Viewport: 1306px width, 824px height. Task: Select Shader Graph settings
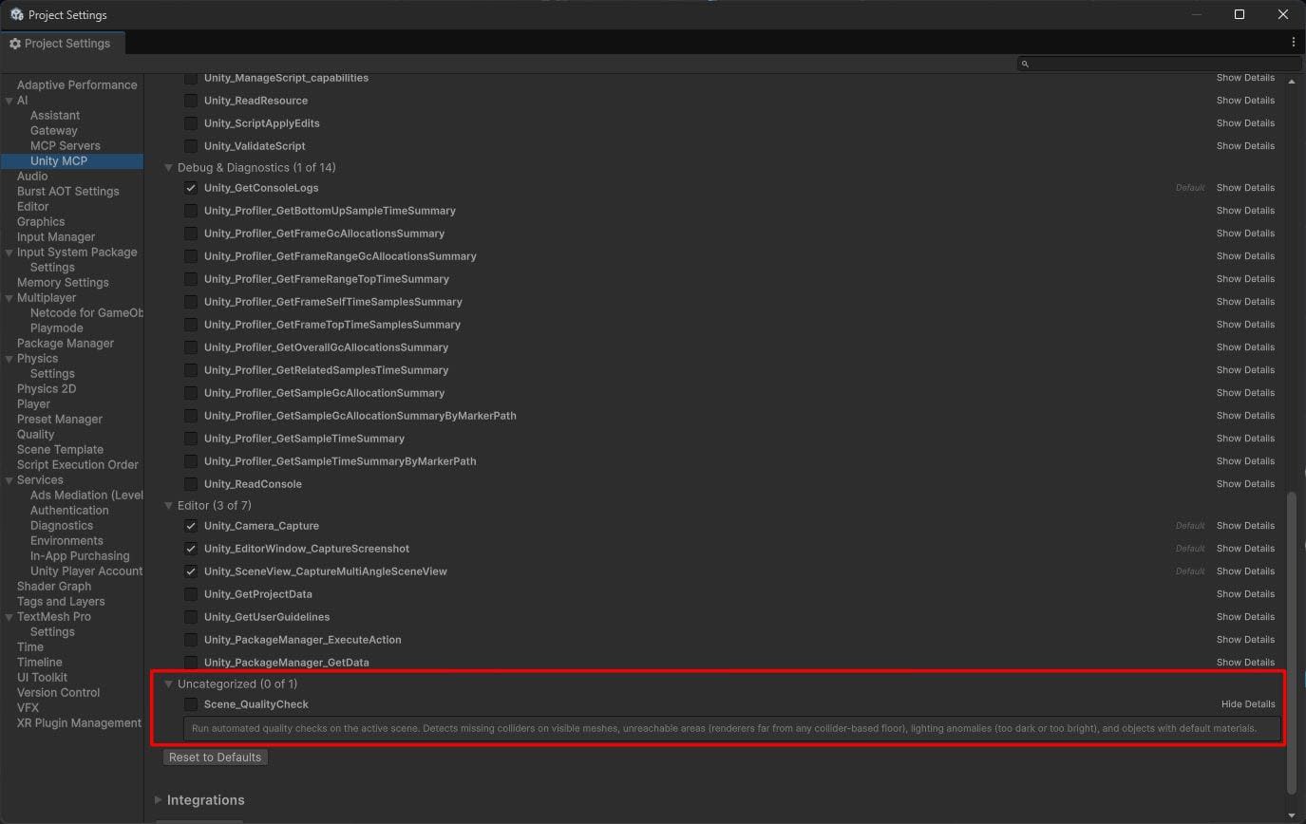point(54,587)
